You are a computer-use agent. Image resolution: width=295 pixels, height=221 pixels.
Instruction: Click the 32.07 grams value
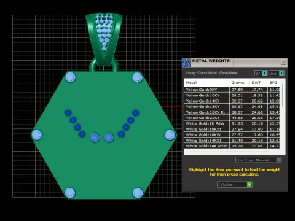[237, 101]
